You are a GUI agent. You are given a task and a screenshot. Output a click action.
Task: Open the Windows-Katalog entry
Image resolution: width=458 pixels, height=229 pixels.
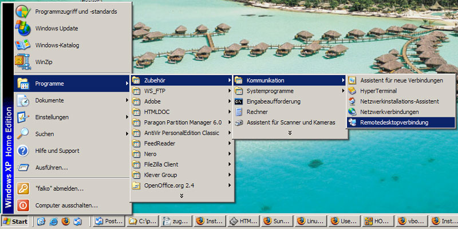pyautogui.click(x=73, y=45)
